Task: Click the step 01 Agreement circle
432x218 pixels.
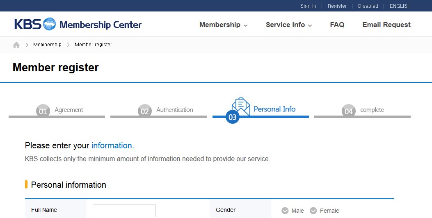Action: (x=43, y=111)
